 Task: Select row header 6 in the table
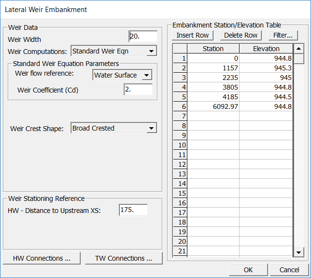tap(180, 106)
